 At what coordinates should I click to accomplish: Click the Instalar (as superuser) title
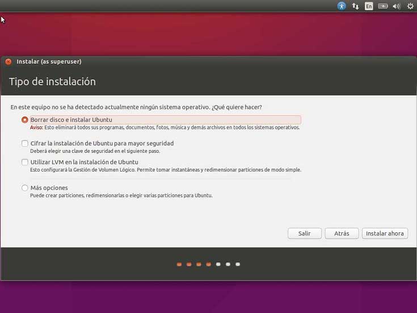pos(49,61)
